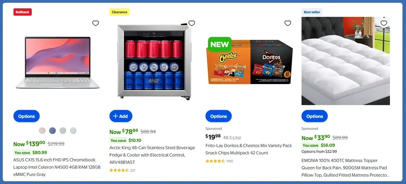Open Options for Doritos Cheetos pack
Screen dimensions: 406x184
(218, 116)
